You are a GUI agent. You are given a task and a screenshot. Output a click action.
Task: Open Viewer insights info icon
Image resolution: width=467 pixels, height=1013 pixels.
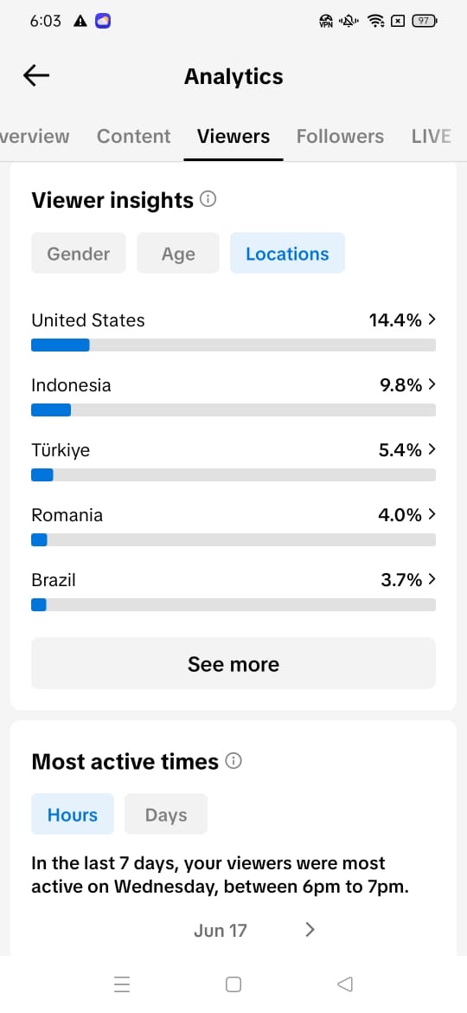tap(208, 199)
